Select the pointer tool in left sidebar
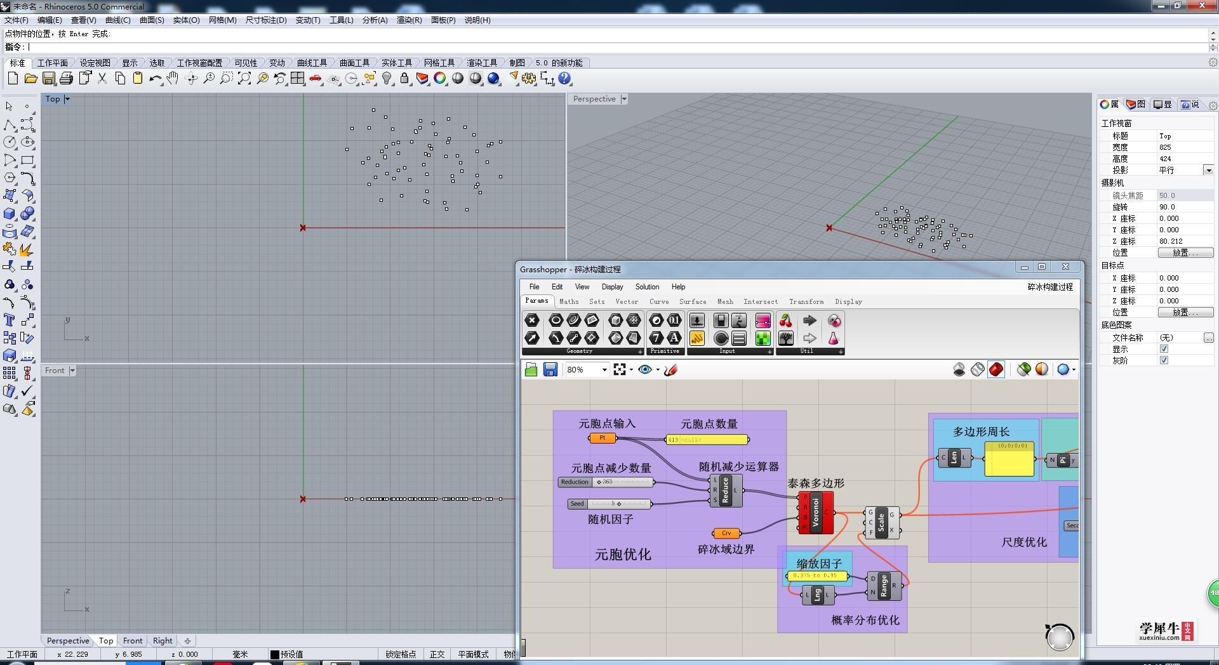 10,107
